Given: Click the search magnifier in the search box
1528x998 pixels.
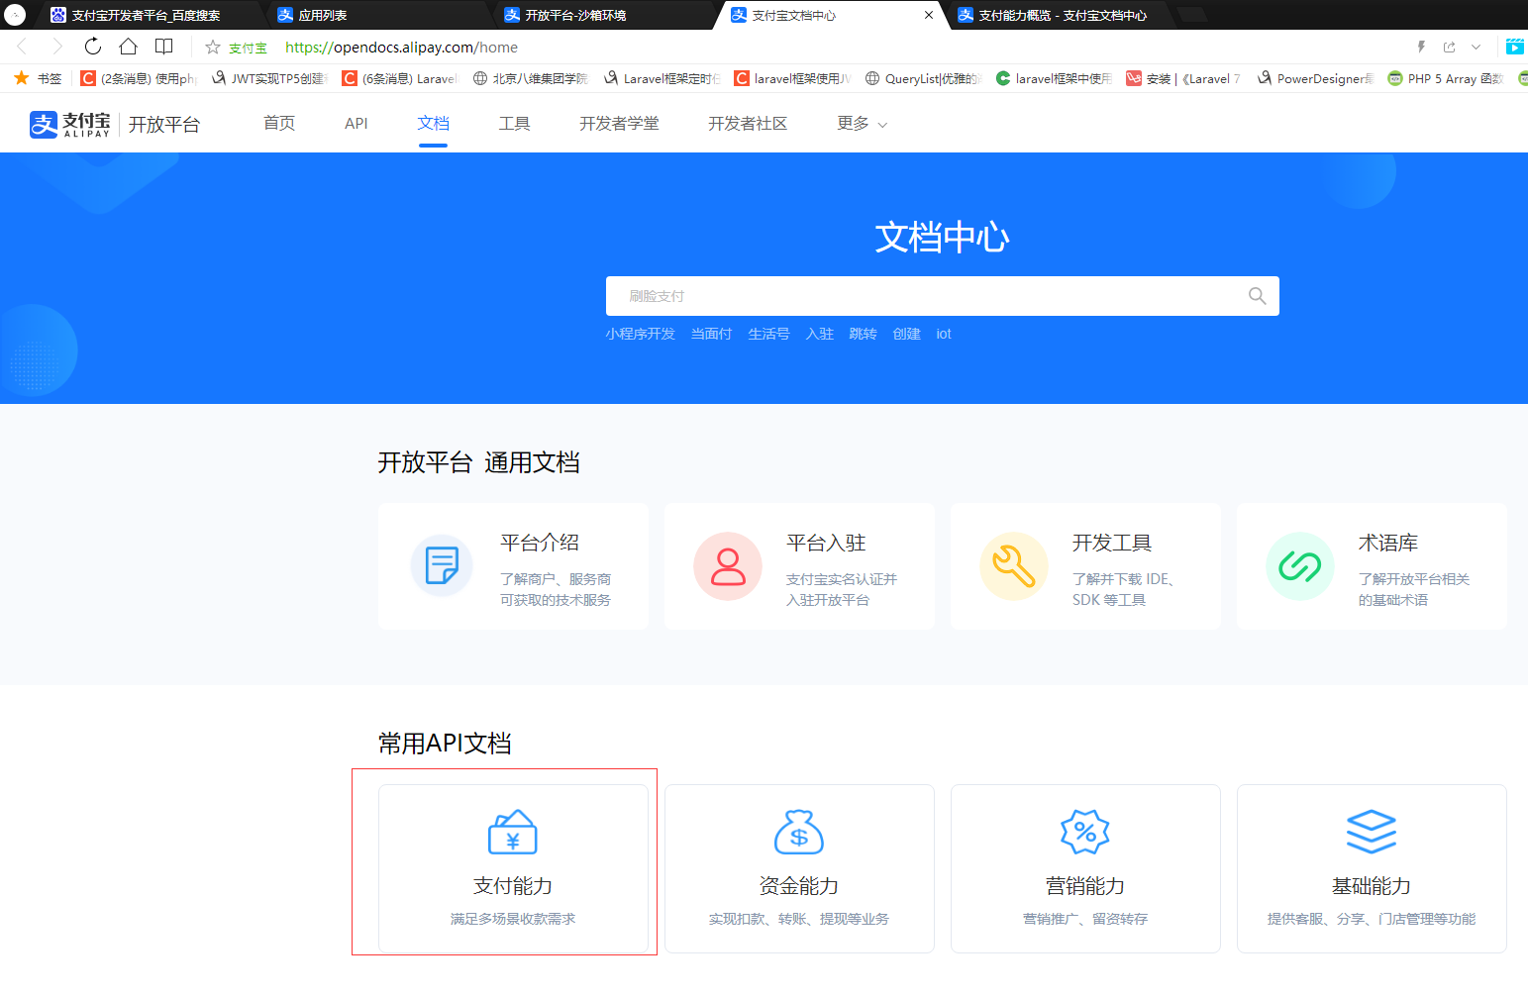Looking at the screenshot, I should 1256,295.
